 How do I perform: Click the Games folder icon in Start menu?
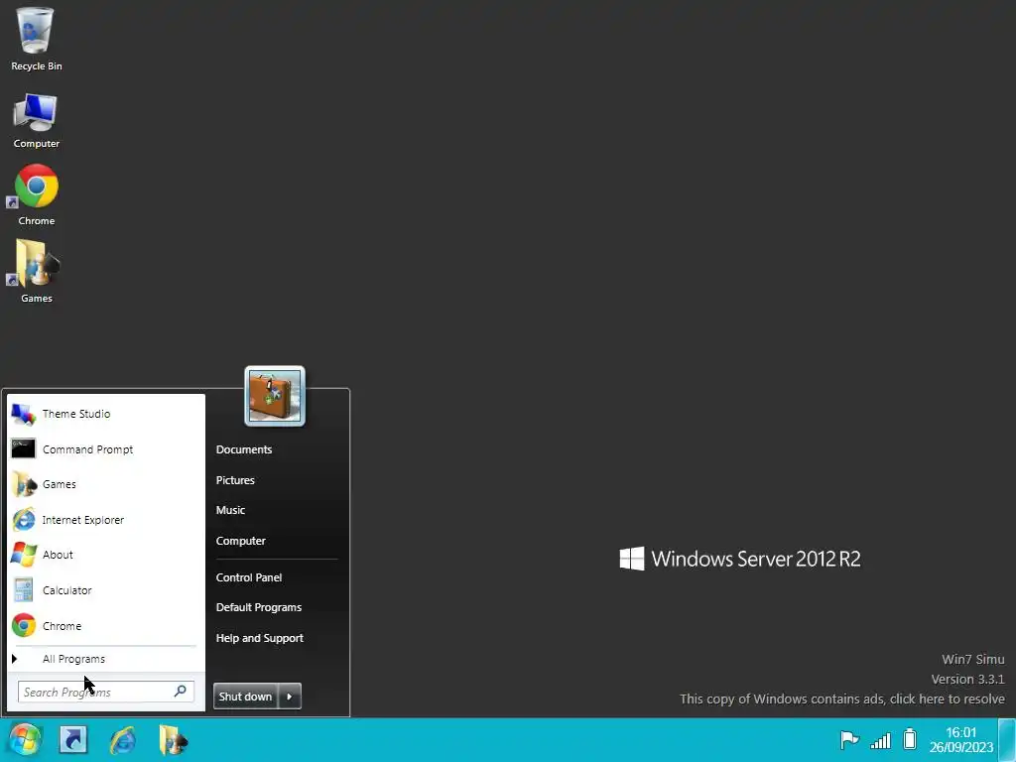point(24,484)
